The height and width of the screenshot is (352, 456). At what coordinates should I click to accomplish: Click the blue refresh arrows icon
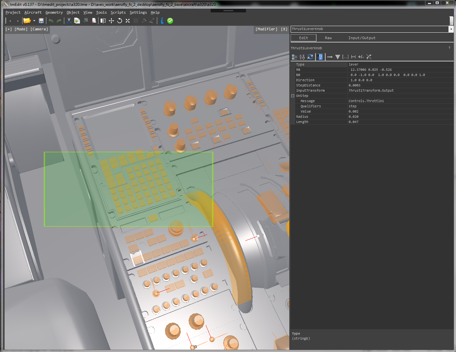tap(310, 57)
